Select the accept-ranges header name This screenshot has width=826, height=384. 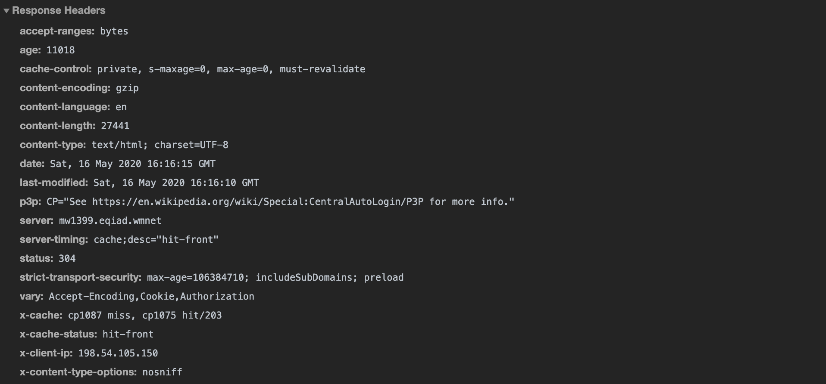(57, 31)
